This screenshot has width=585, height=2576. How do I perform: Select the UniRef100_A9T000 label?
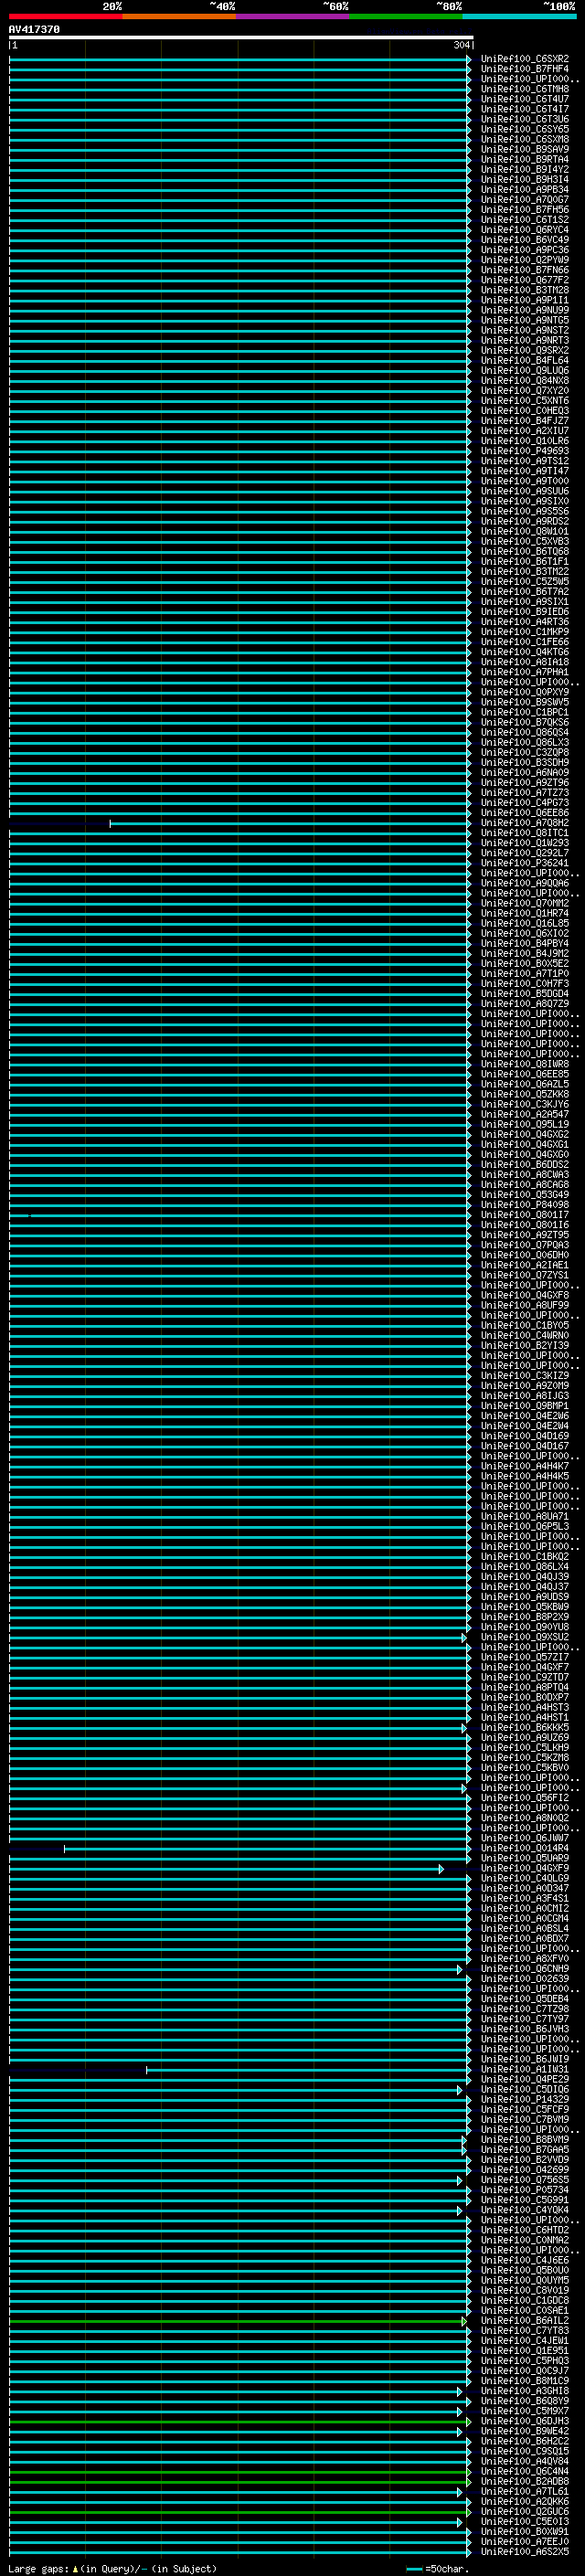coord(525,481)
